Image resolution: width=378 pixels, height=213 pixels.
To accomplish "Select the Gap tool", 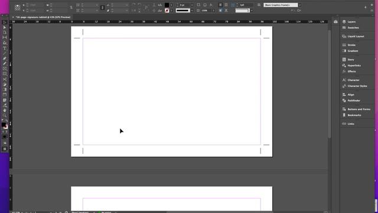I will [5, 37].
